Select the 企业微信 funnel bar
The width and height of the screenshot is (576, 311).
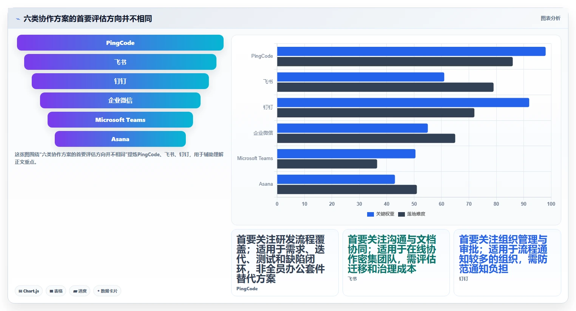click(120, 100)
